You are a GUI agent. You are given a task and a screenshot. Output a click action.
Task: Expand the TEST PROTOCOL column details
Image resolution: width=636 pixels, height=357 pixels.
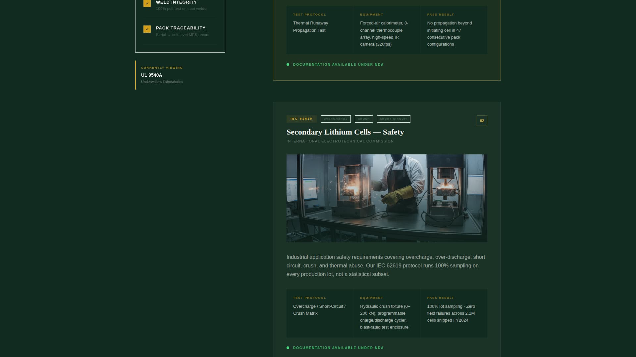point(309,297)
